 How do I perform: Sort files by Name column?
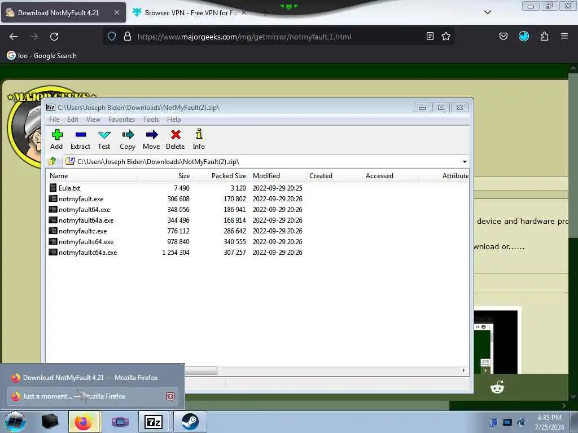pyautogui.click(x=91, y=176)
